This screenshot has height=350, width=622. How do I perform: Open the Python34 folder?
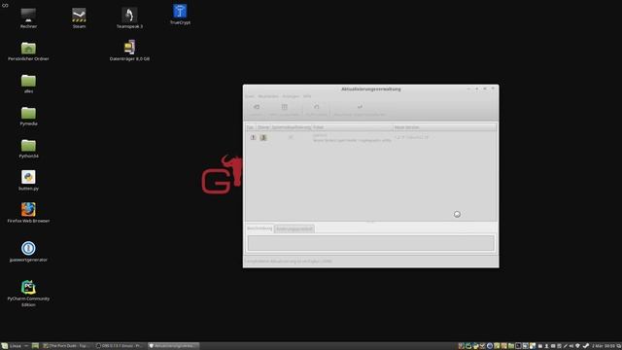28,149
